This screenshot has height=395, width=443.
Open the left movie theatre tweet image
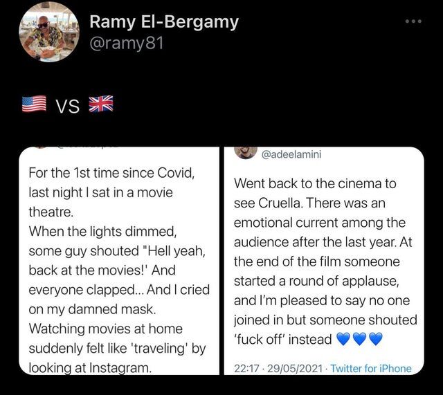pos(119,261)
